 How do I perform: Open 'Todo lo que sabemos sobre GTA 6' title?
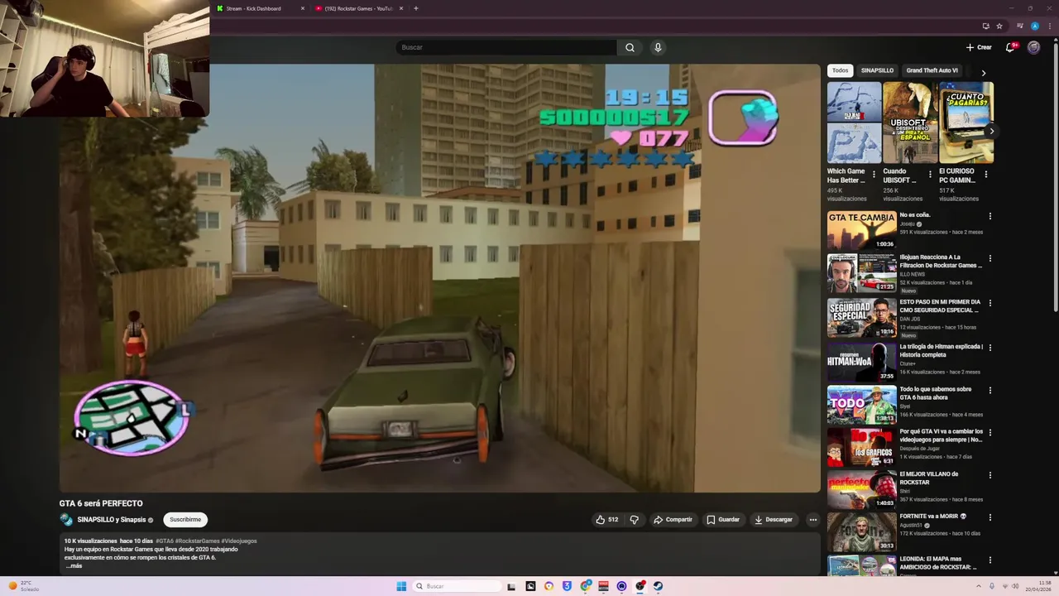coord(935,393)
